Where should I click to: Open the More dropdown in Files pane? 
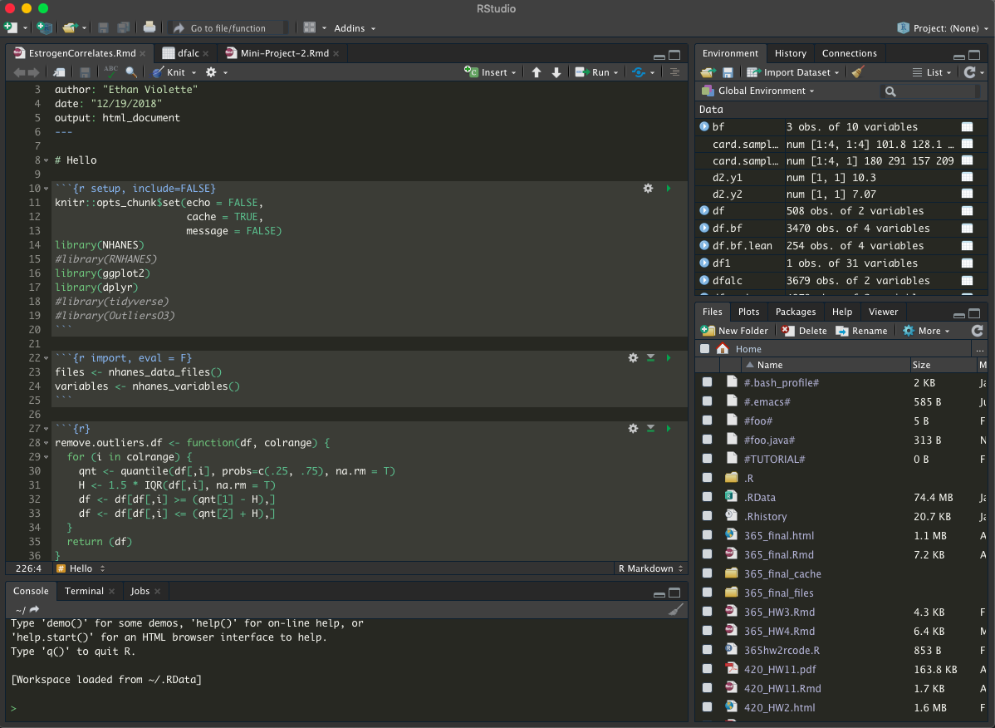(926, 331)
